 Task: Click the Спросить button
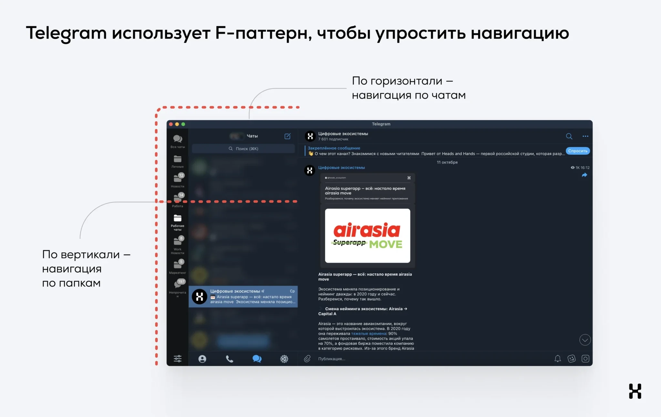pyautogui.click(x=577, y=151)
